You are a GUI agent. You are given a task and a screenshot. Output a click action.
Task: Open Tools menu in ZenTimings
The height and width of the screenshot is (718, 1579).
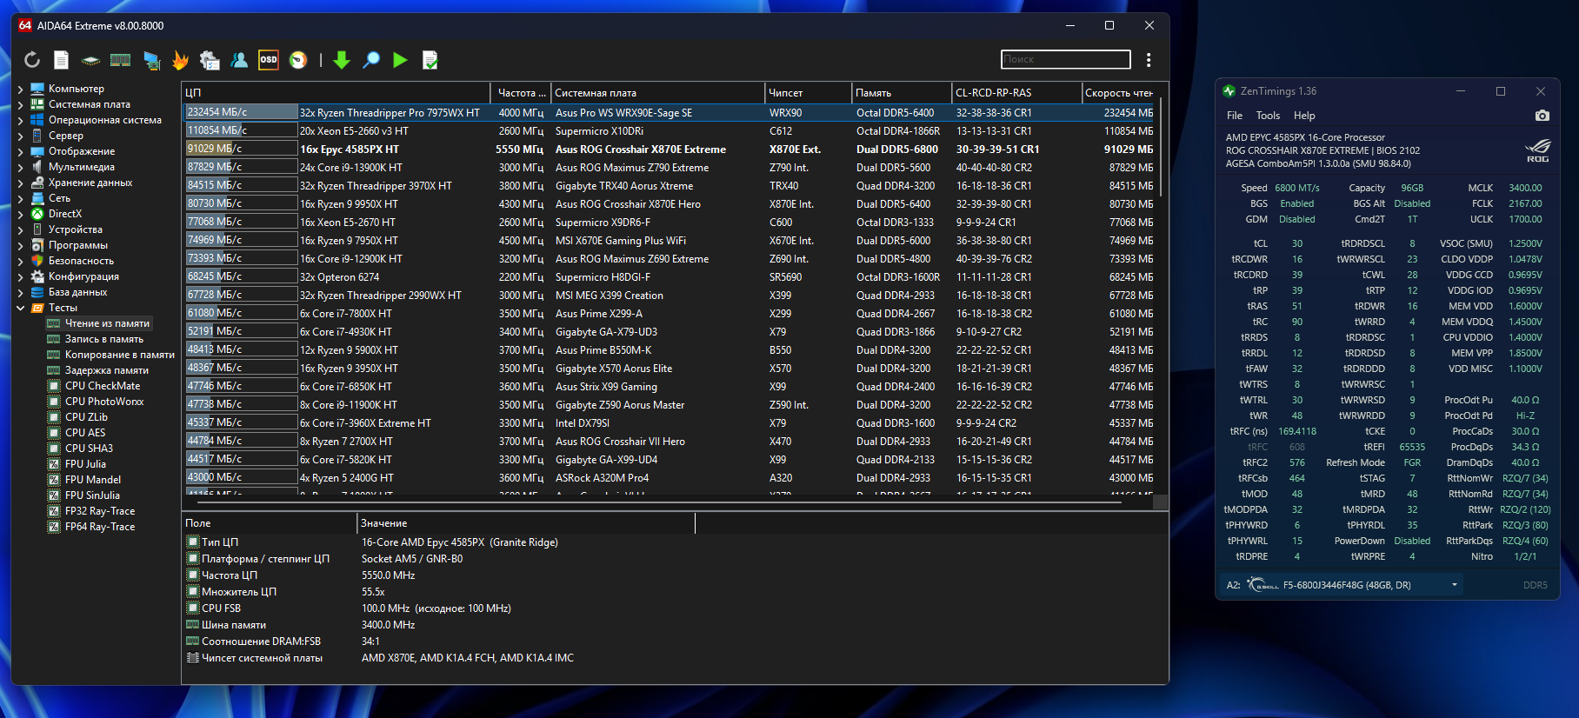[x=1268, y=116]
